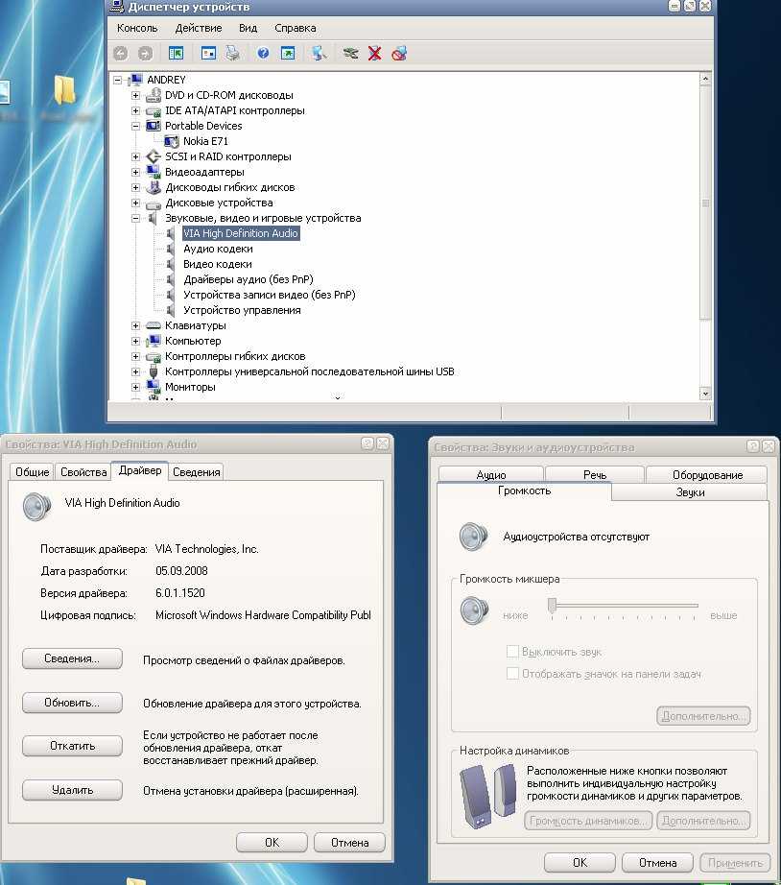Viewport: 781px width, 885px height.
Task: Click the Disable device toolbar icon
Action: pyautogui.click(x=400, y=54)
